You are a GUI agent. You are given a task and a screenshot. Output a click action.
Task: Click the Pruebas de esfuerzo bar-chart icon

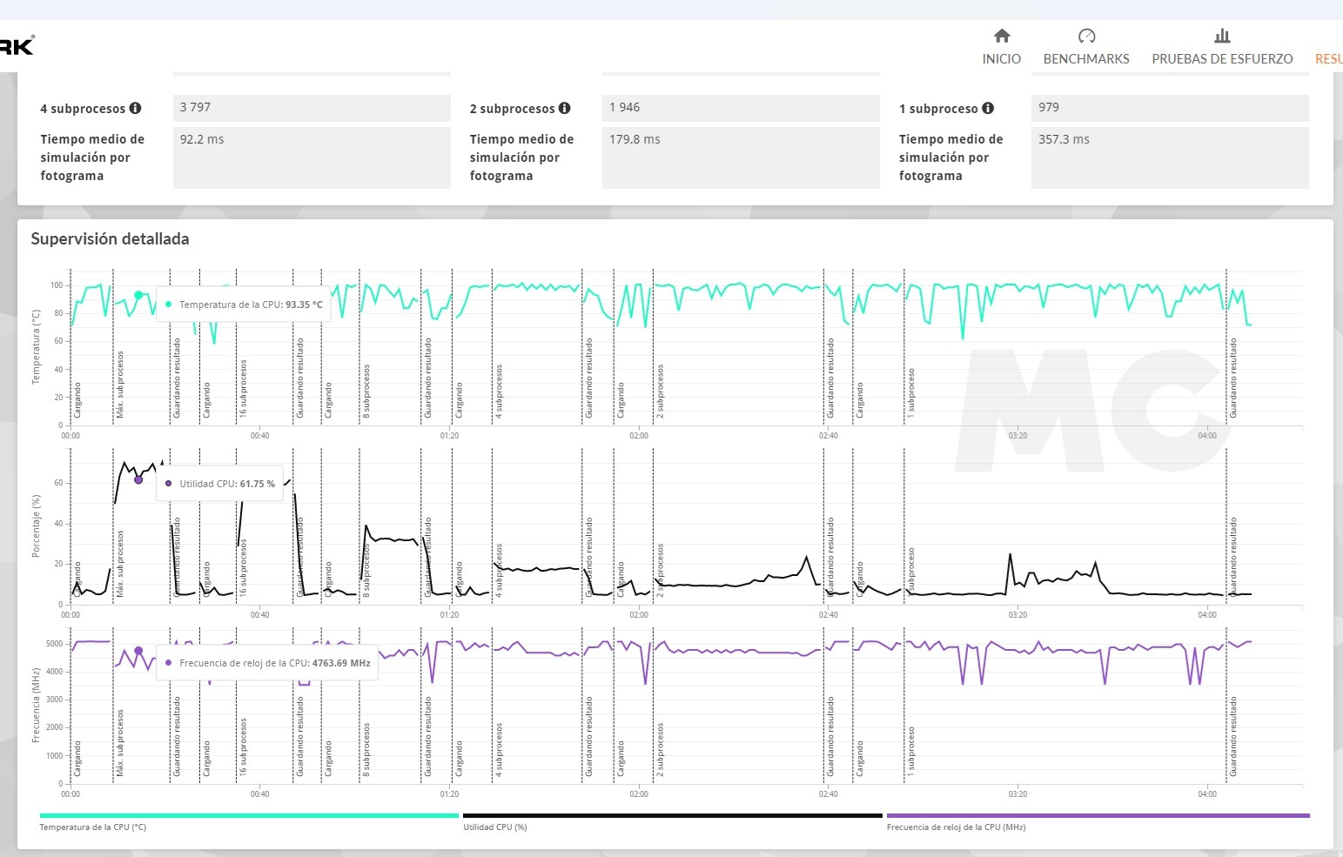coord(1222,36)
